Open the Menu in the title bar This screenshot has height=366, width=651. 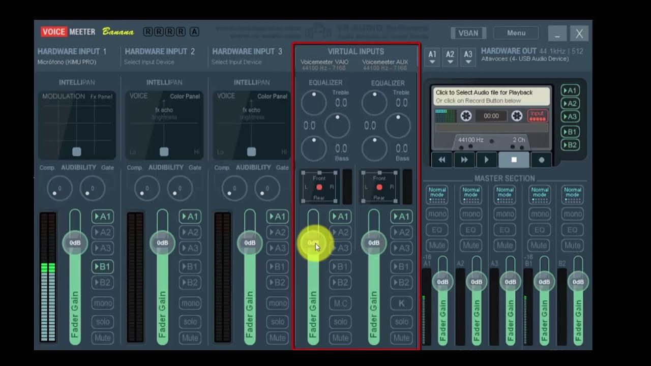(516, 33)
